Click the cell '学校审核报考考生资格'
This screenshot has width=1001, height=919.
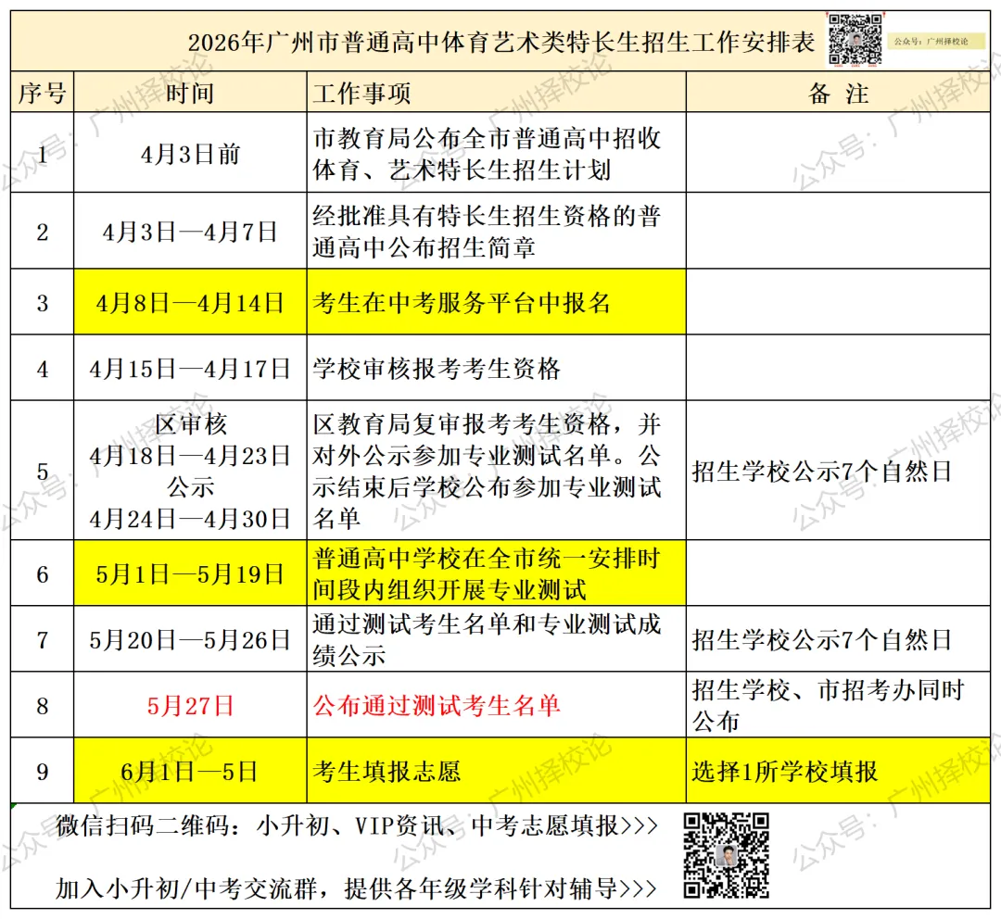[496, 368]
